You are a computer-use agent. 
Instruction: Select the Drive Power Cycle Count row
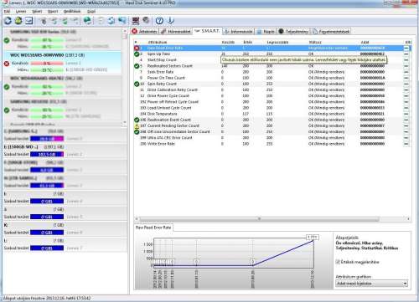coord(272,96)
